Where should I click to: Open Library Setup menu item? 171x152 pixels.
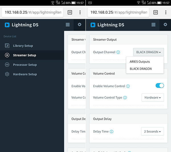coord(32,46)
